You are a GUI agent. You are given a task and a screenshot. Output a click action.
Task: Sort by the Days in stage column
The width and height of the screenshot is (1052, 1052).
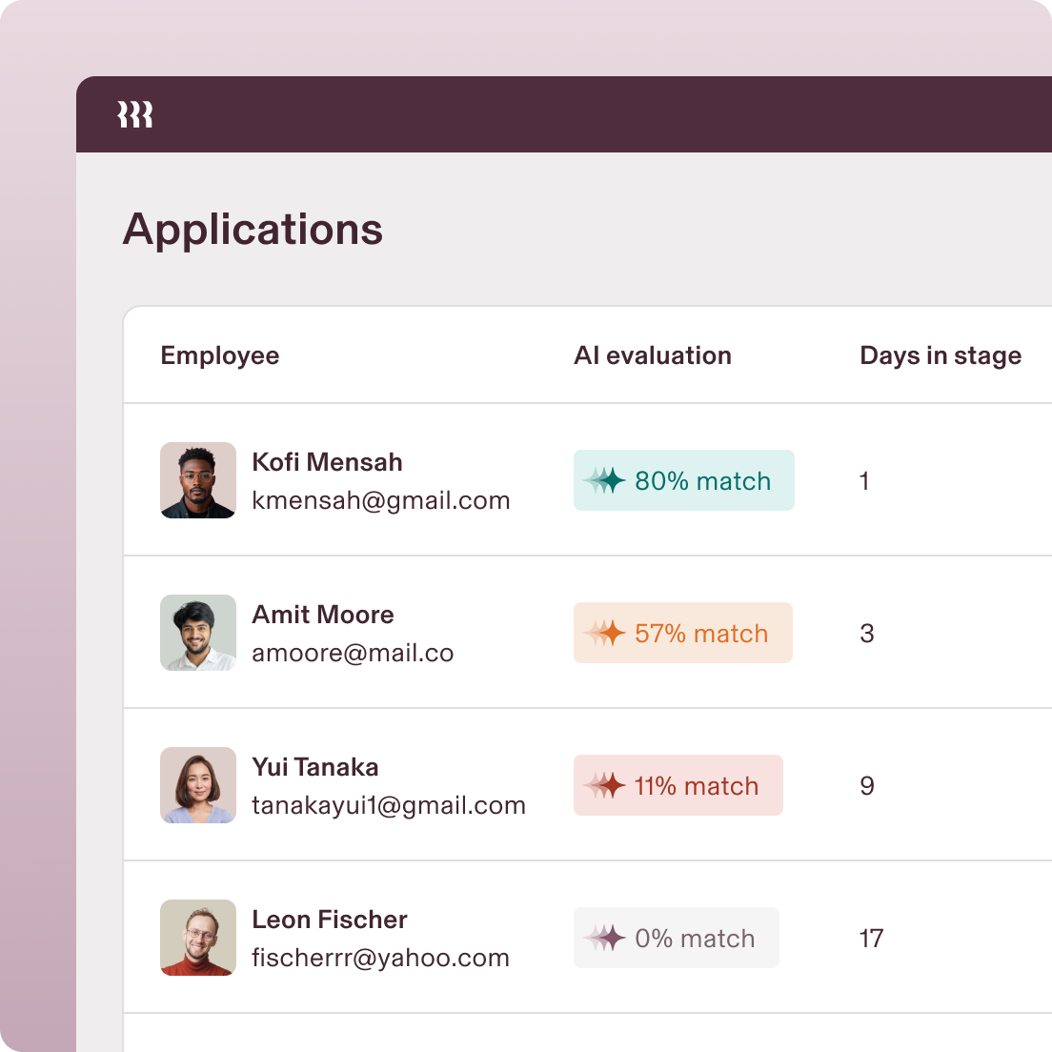click(941, 355)
